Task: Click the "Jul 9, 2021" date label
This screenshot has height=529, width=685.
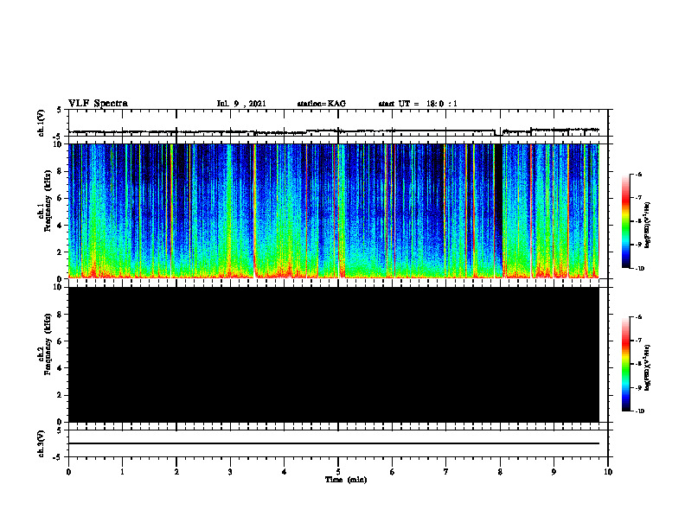Action: (x=241, y=104)
